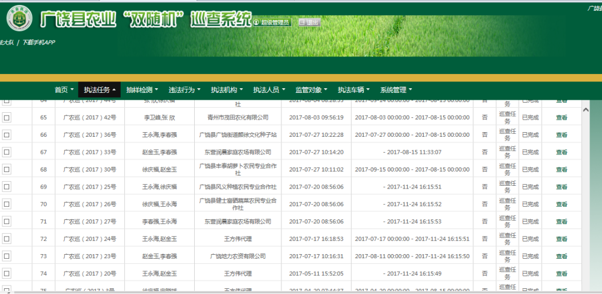Click the 监管对象 menu item

(312, 90)
